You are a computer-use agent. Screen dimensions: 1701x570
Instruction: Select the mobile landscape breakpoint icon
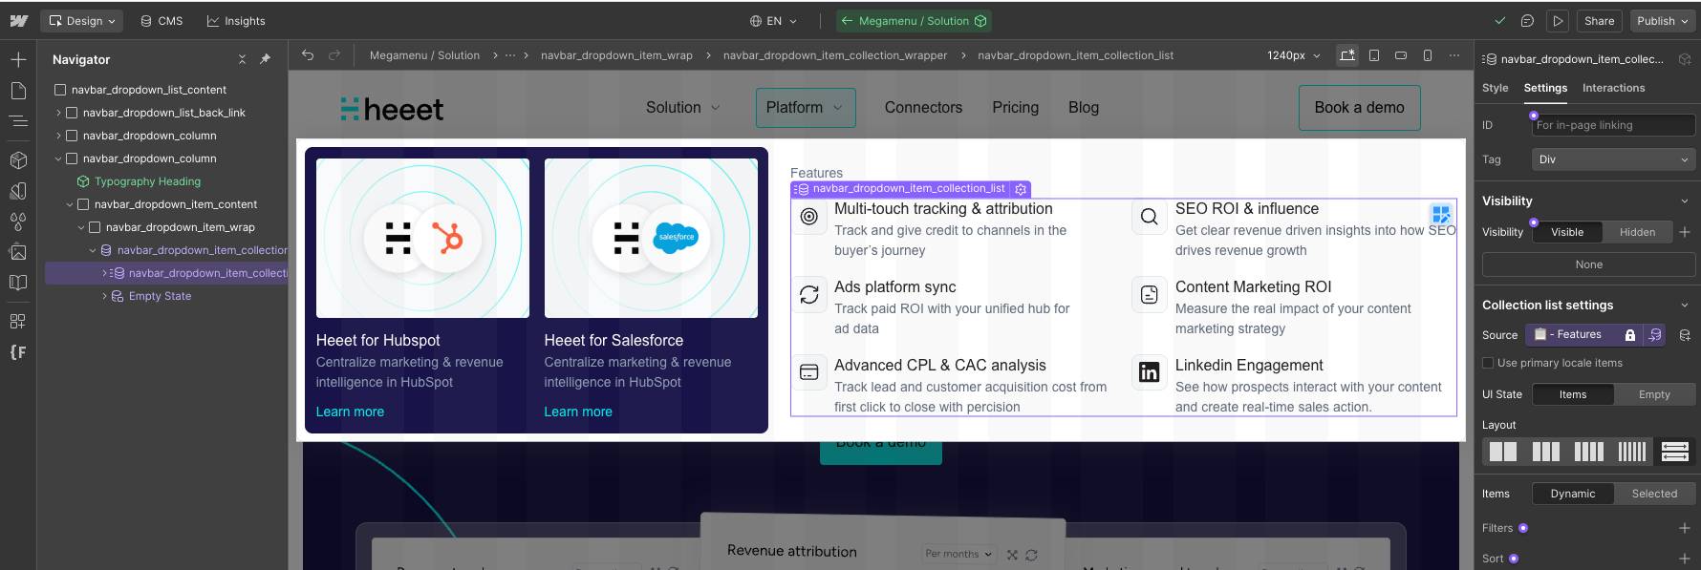tap(1401, 55)
